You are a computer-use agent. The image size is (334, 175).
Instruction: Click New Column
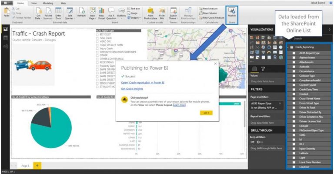coord(208,13)
